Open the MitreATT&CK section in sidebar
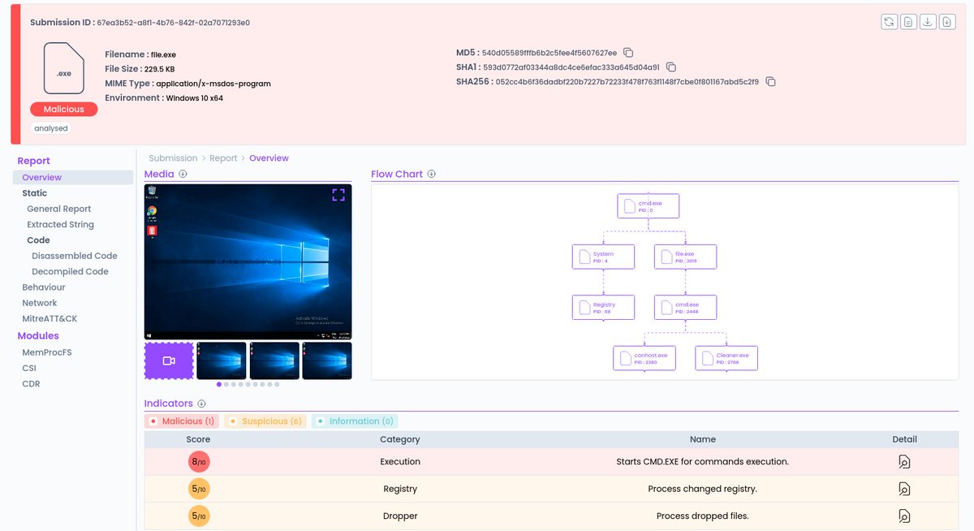 pyautogui.click(x=50, y=318)
